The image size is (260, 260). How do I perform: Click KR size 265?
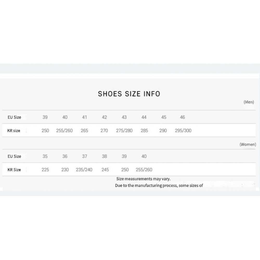pos(84,131)
